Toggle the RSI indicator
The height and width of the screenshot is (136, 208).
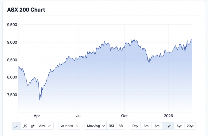coord(111,126)
